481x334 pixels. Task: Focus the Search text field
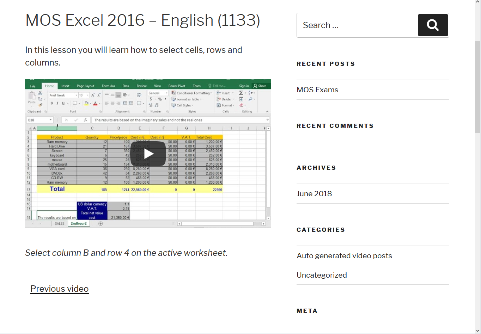click(x=358, y=25)
